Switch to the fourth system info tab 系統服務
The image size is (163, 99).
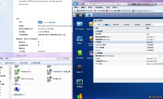(127, 25)
